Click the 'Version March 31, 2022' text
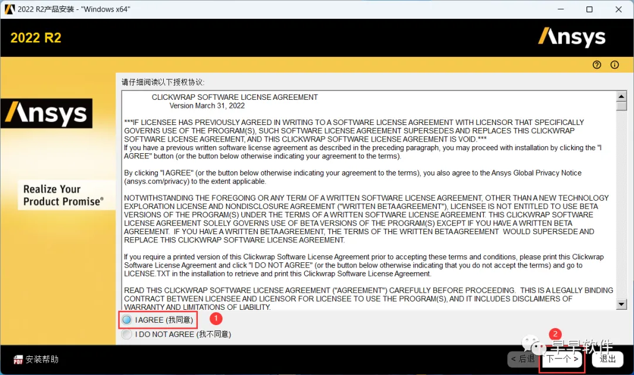 (x=207, y=106)
